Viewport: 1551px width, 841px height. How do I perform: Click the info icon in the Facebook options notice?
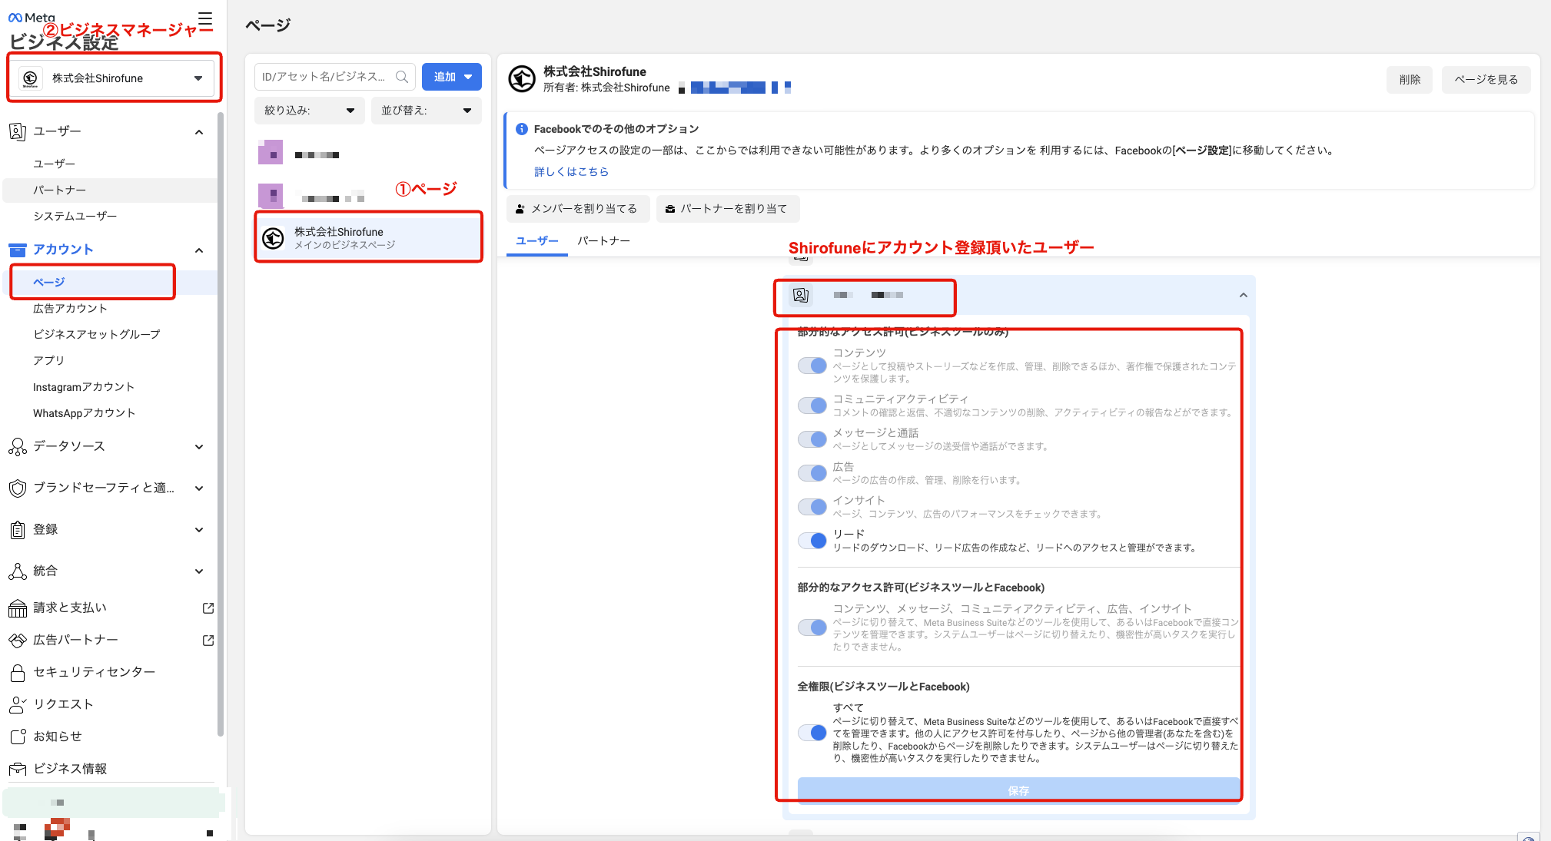coord(522,129)
